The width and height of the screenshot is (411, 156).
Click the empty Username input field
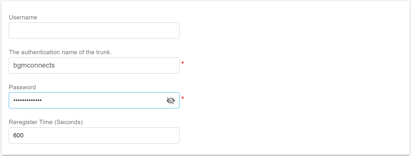pyautogui.click(x=94, y=30)
